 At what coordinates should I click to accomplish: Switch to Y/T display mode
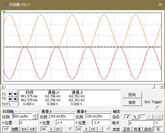(x=6, y=129)
